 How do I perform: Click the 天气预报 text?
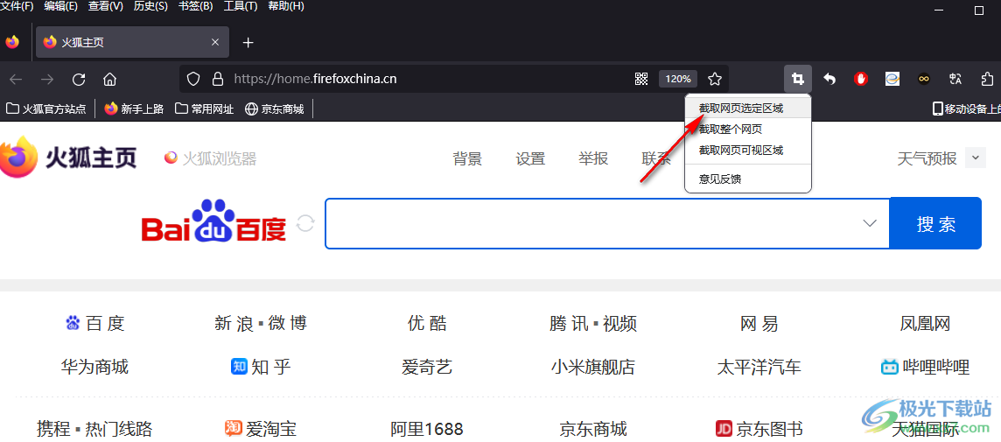927,158
